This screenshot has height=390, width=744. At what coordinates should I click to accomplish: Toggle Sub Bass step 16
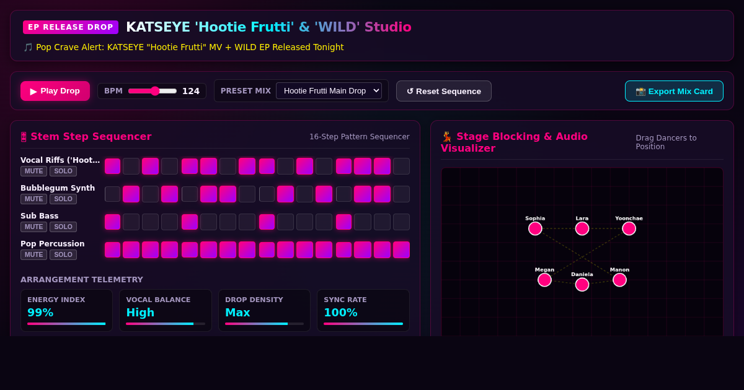click(x=401, y=222)
